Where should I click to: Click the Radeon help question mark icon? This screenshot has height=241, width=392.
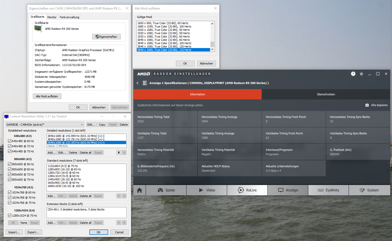353,74
